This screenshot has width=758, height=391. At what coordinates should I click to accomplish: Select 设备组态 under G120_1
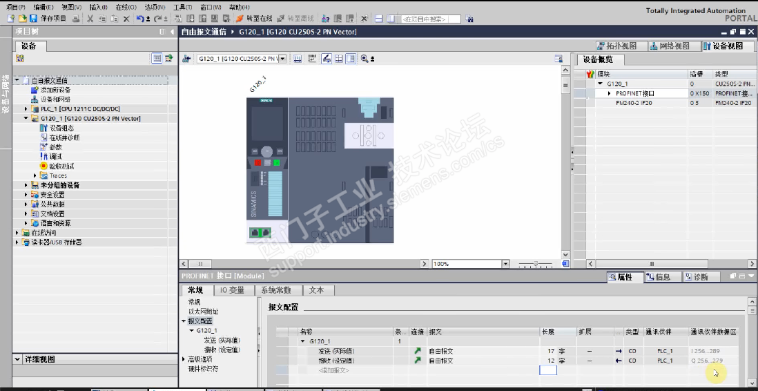(x=61, y=128)
